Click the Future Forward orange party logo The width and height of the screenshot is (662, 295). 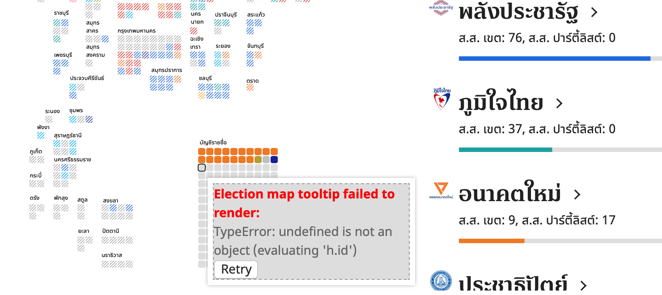pos(441,191)
